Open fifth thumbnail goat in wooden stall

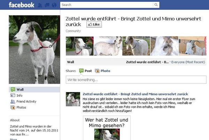coord(193,46)
